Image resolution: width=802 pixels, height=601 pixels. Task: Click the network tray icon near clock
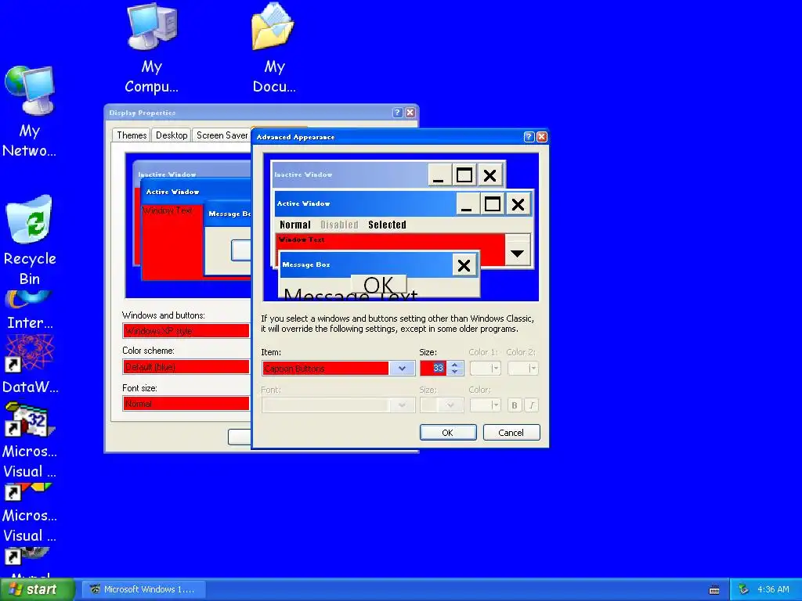[x=743, y=590]
